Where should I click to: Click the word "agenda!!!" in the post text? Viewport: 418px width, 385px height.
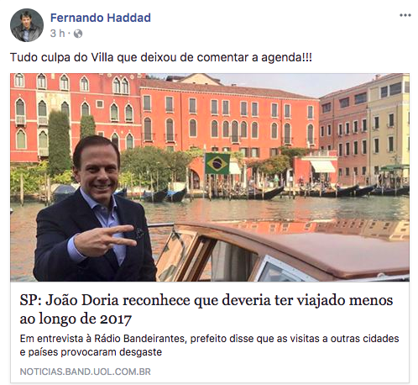point(286,58)
